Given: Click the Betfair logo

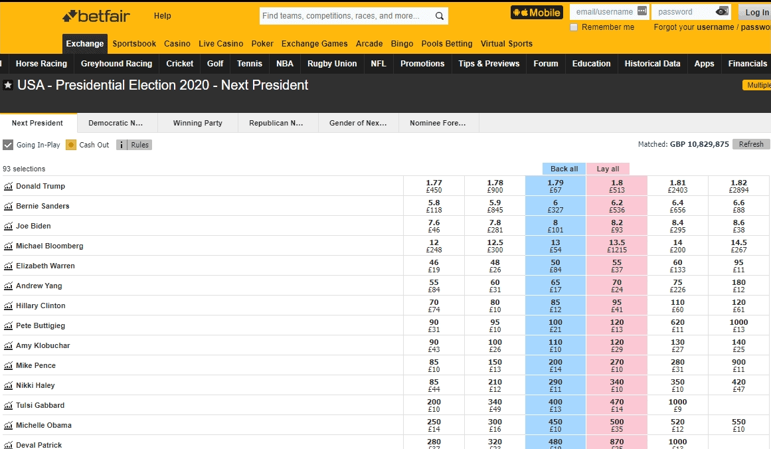Looking at the screenshot, I should click(x=96, y=16).
